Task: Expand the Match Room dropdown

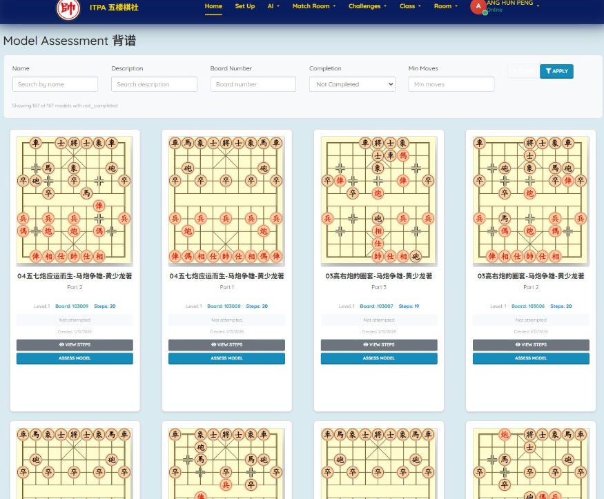Action: tap(314, 6)
